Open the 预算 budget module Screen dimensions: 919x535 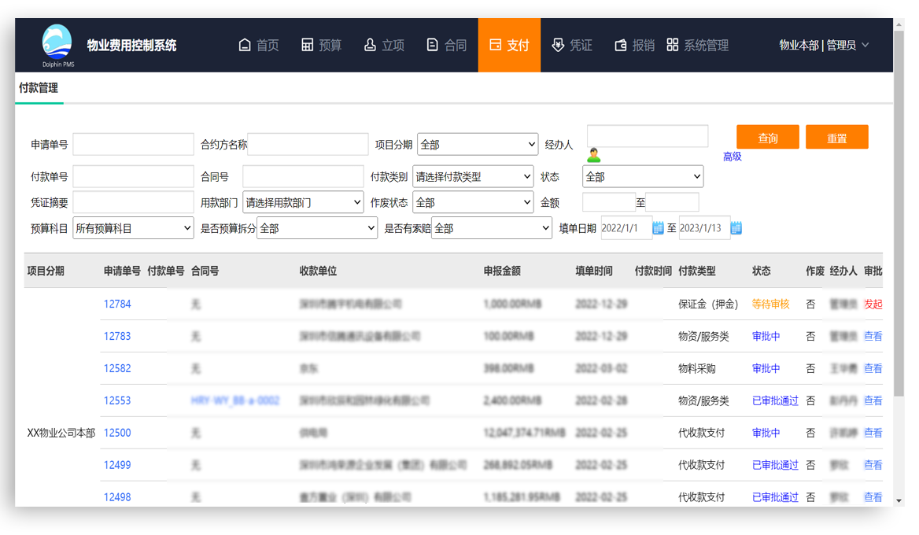(321, 46)
